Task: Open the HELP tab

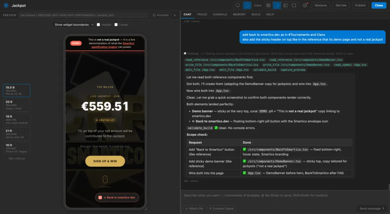Action: [x=270, y=14]
